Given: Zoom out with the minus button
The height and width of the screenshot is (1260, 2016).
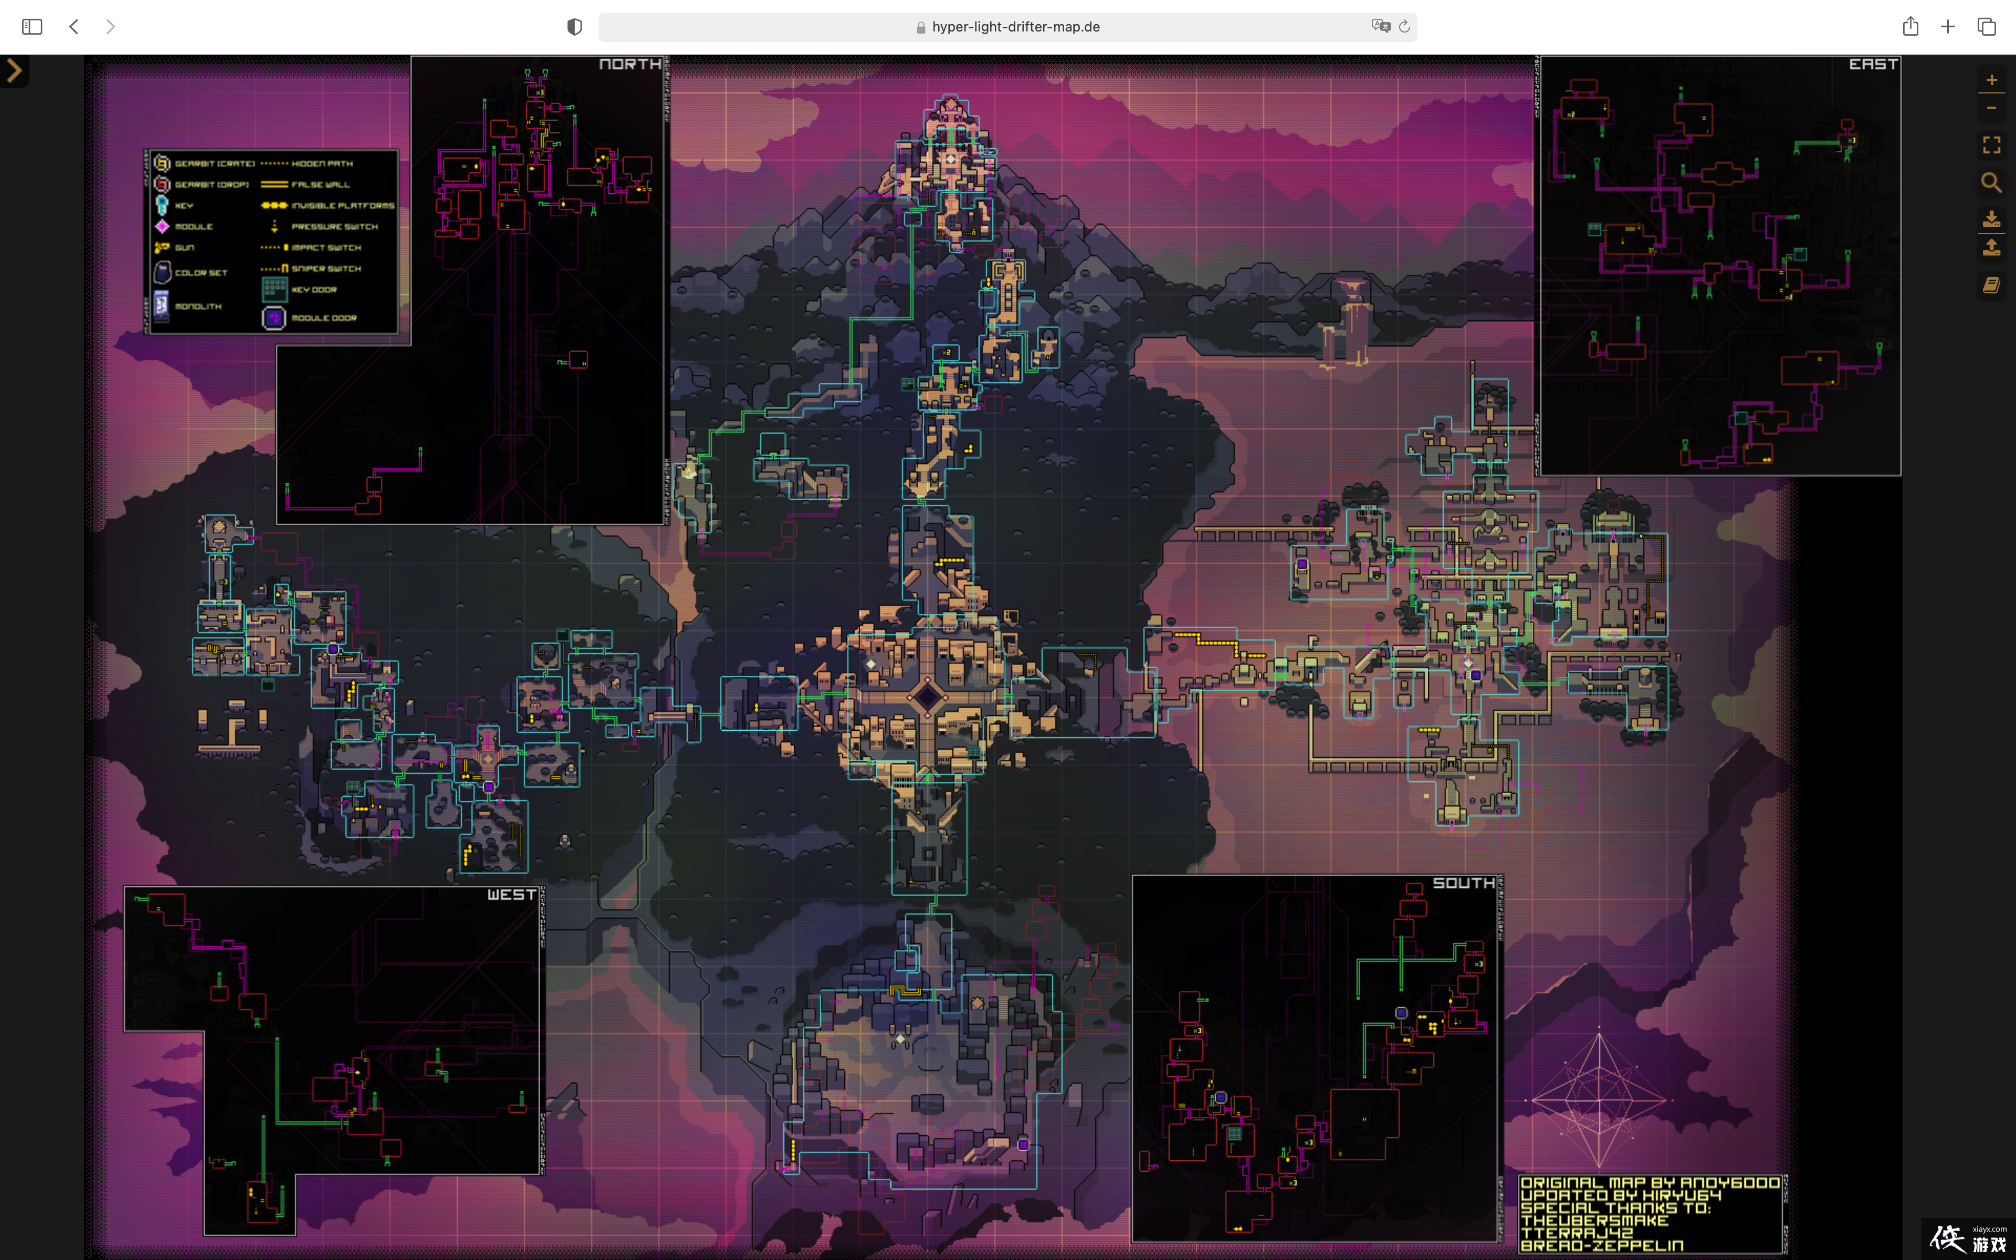Looking at the screenshot, I should pos(1991,108).
